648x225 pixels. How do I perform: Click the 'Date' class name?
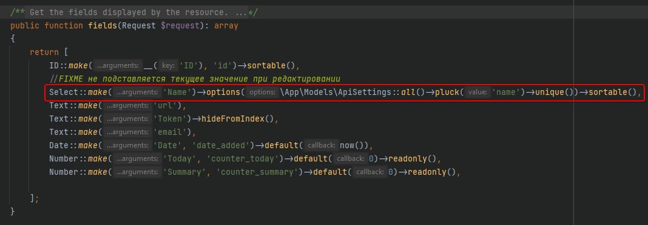59,146
